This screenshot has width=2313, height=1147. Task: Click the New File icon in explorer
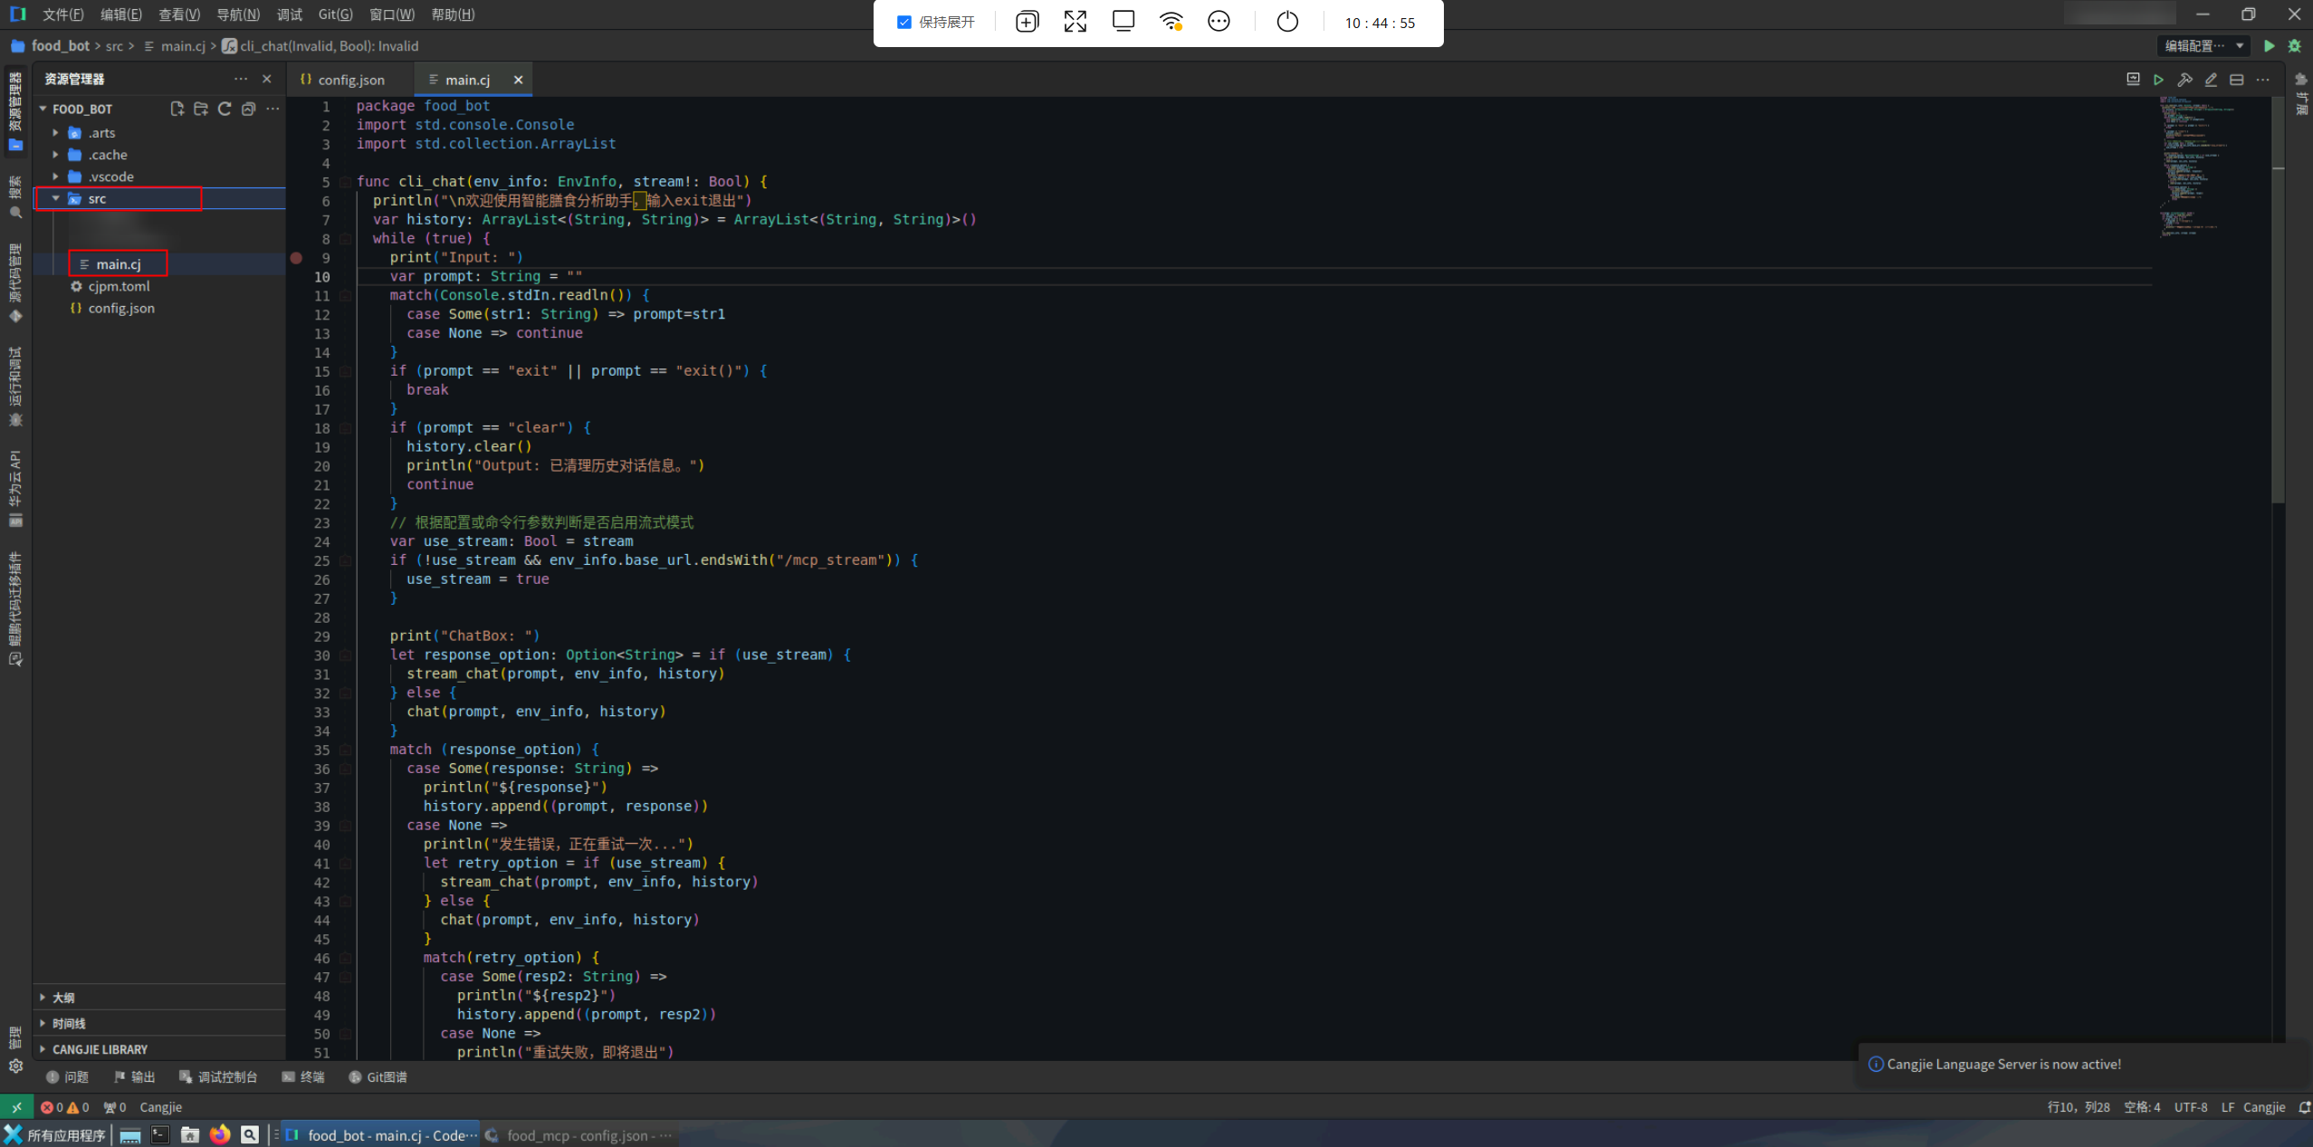tap(177, 109)
